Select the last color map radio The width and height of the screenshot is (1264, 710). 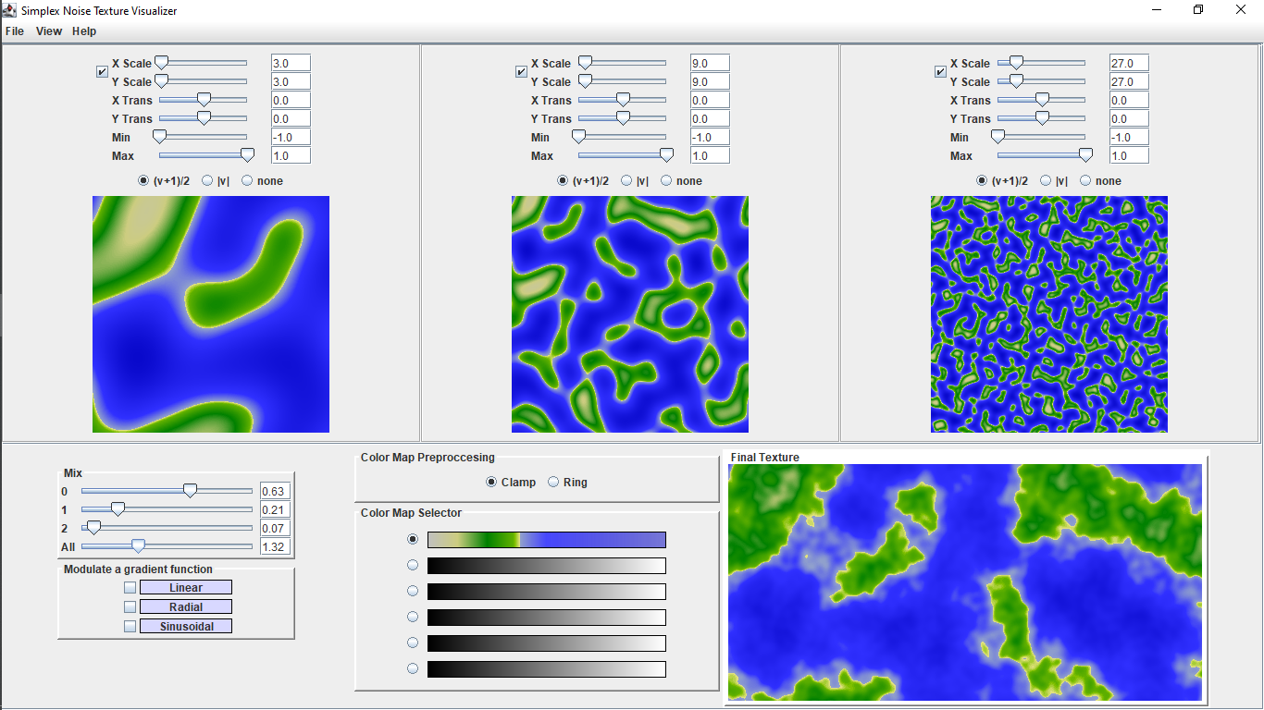pos(413,669)
